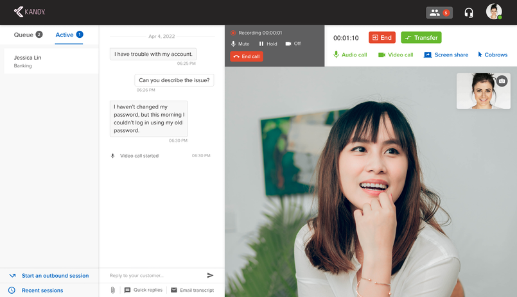The image size is (517, 297).
Task: Start an Audio call
Action: [x=350, y=55]
